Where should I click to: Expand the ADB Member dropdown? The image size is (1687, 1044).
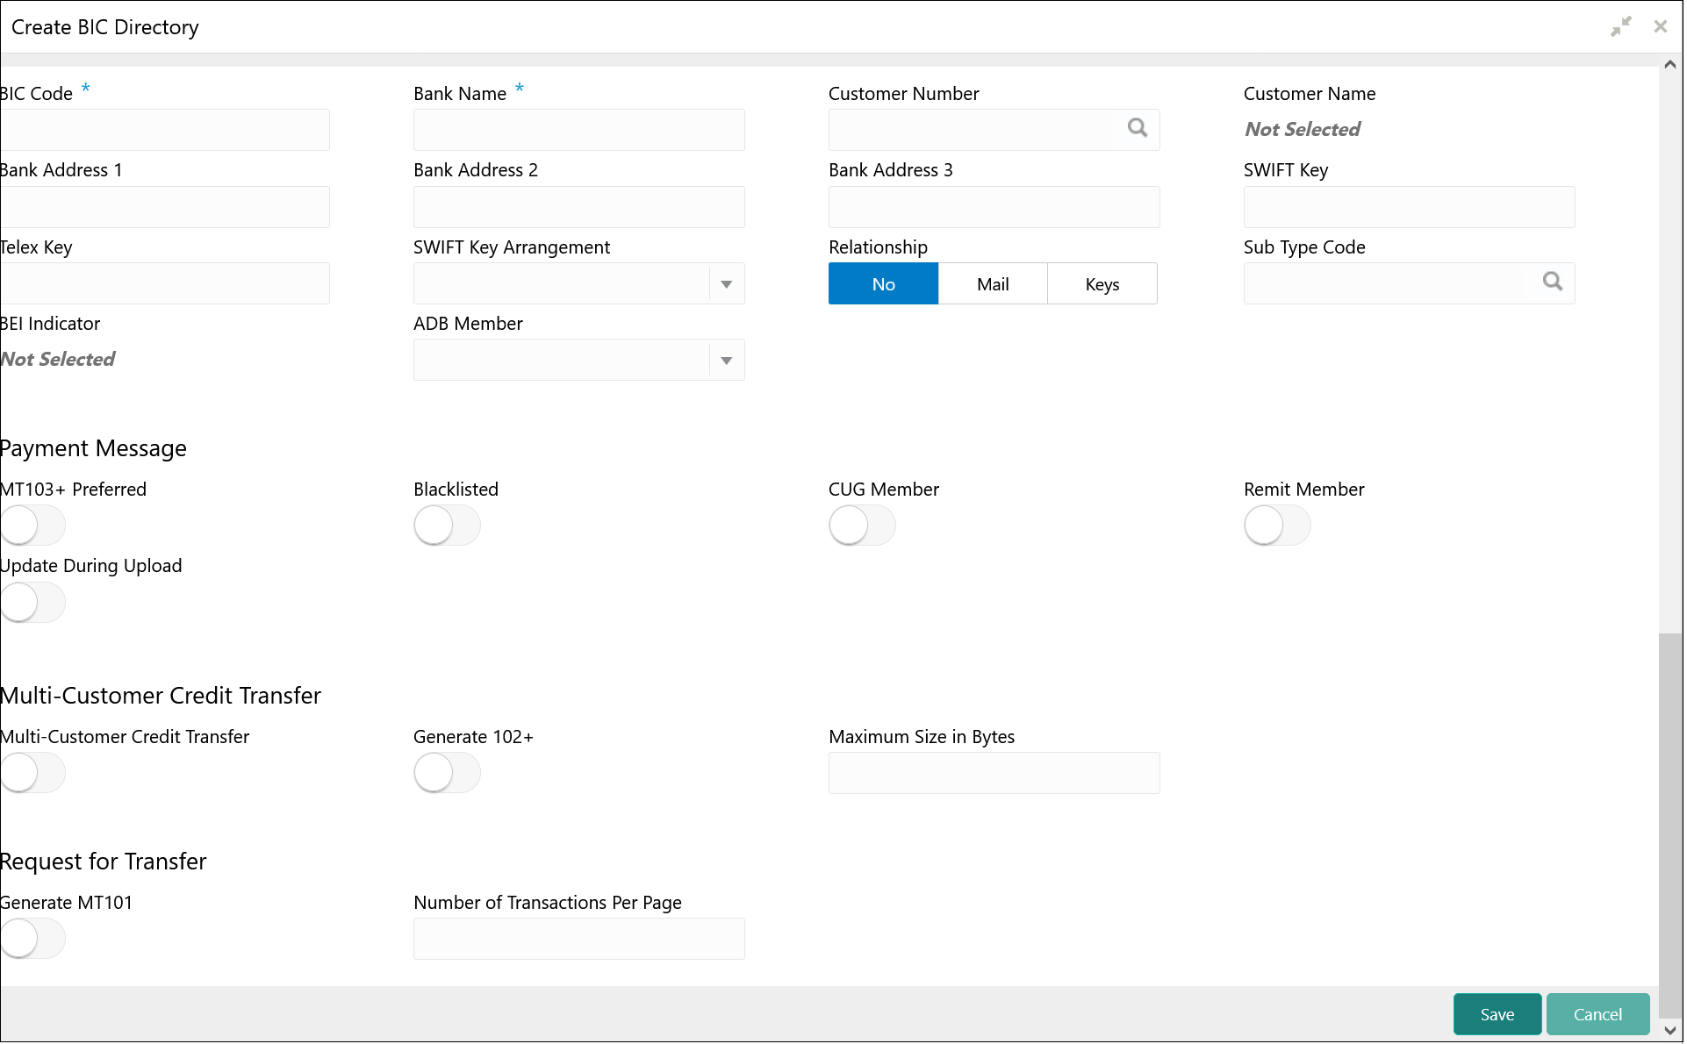726,361
